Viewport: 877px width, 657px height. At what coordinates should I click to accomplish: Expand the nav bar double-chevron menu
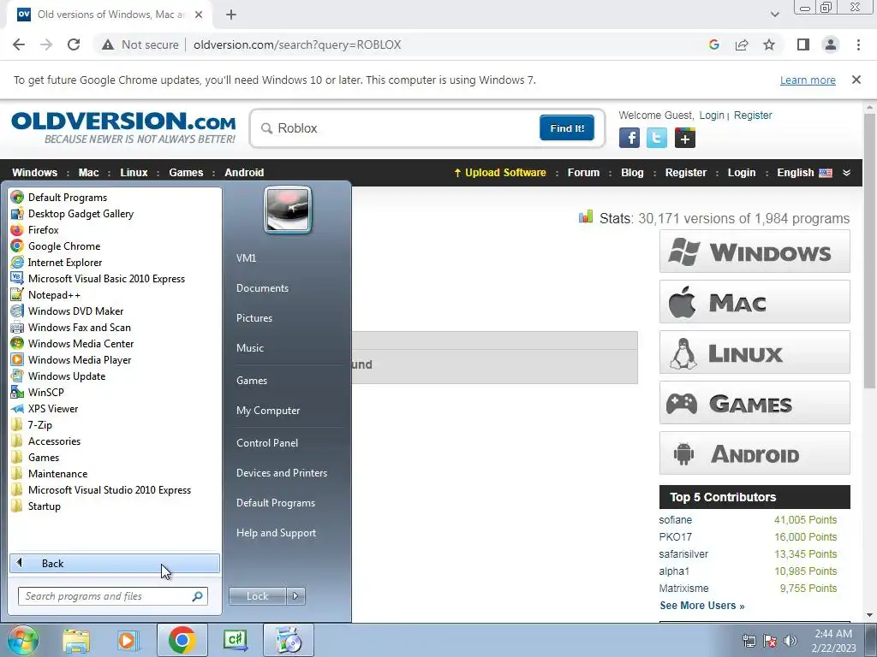(847, 173)
